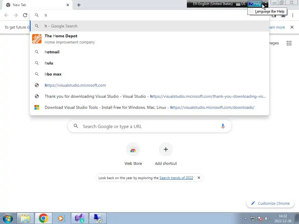Click the omnibox text field containing h

149,15
